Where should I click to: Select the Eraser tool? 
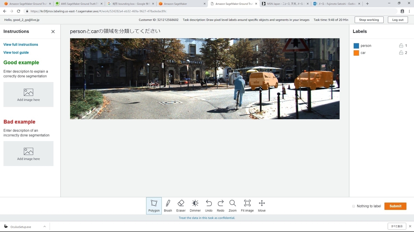(181, 206)
